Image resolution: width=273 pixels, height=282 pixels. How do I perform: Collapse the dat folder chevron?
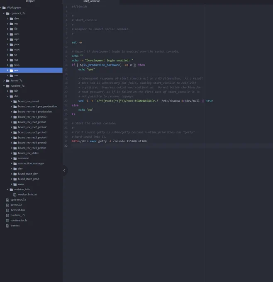7,96
